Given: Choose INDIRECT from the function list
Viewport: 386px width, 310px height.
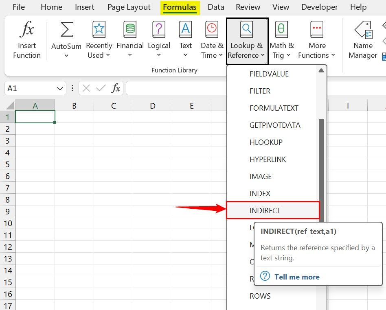Looking at the screenshot, I should pyautogui.click(x=273, y=211).
